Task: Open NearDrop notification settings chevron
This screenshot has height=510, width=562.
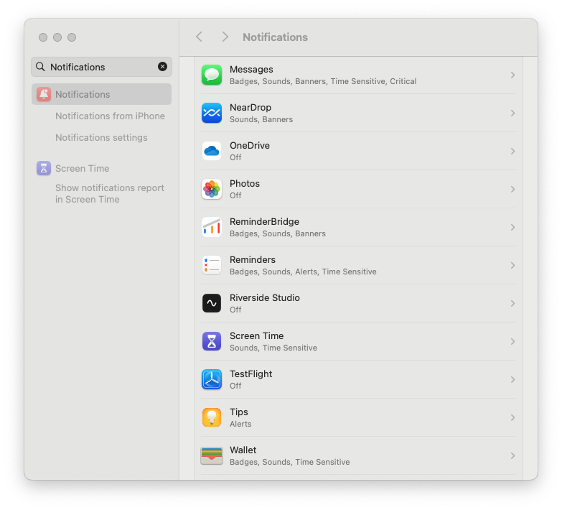Action: [513, 113]
